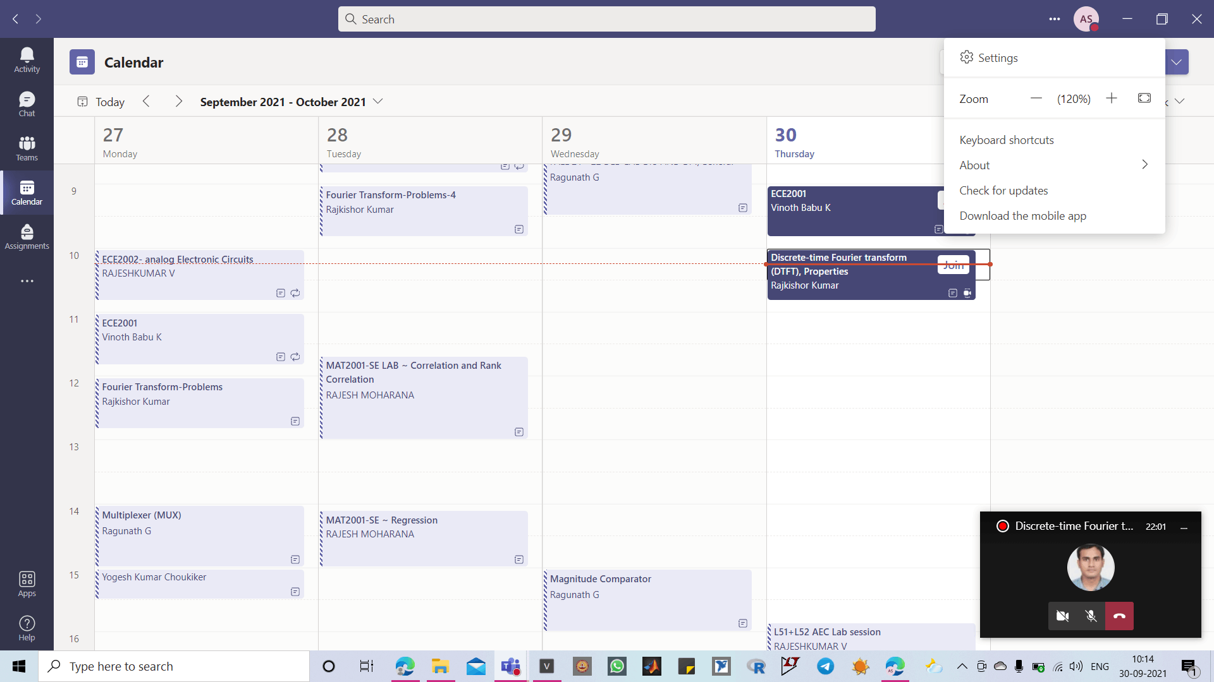Open Assignments from sidebar
Viewport: 1214px width, 682px height.
click(27, 237)
